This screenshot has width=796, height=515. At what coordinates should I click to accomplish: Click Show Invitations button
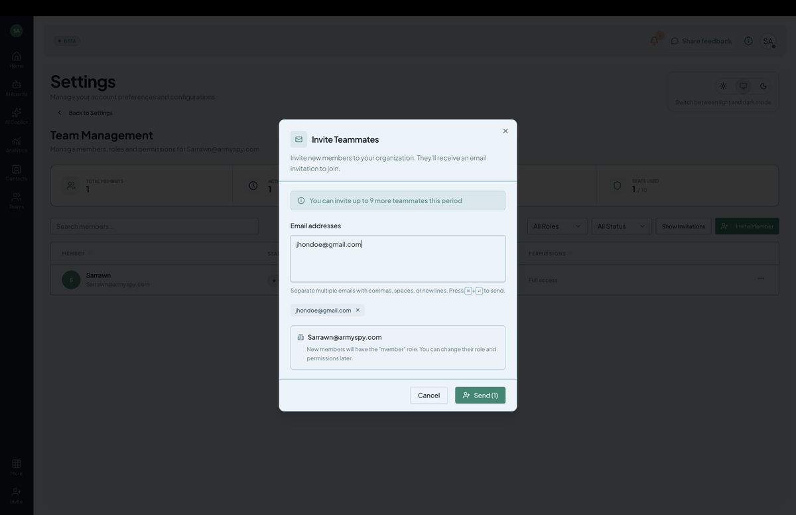(x=683, y=226)
